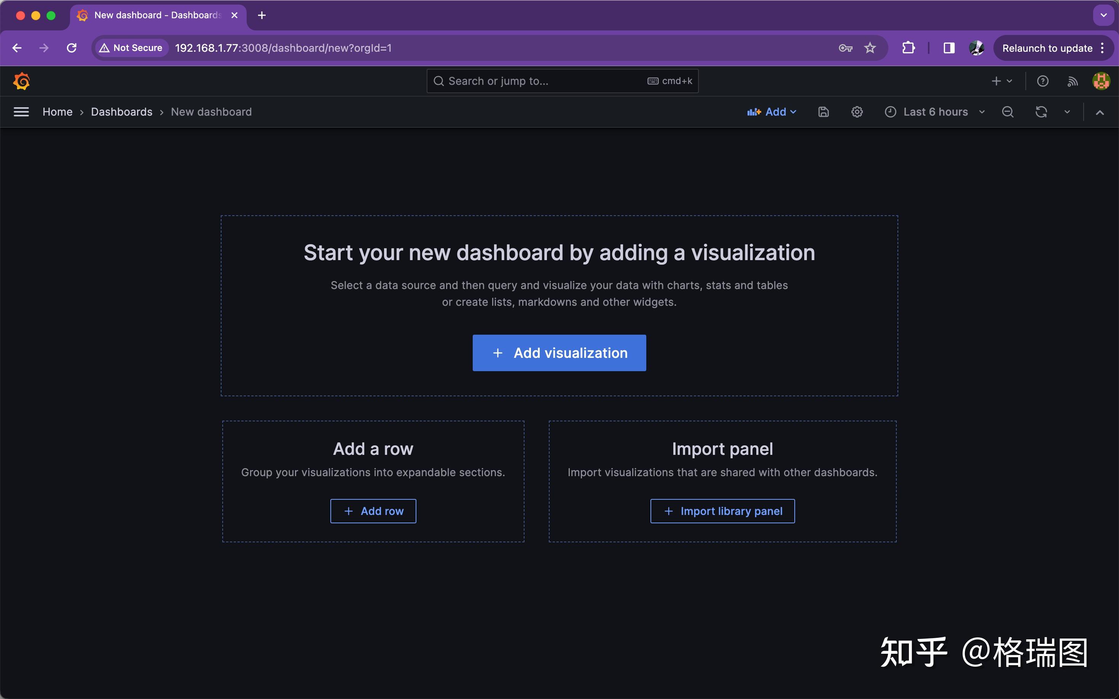Screen dimensions: 1119x699
Task: Click the Grafana logo home icon
Action: 22,81
